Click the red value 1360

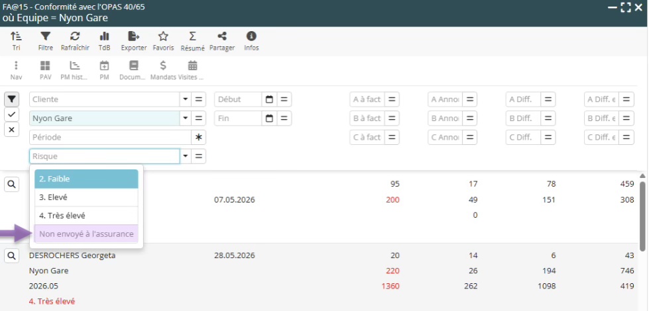[390, 286]
